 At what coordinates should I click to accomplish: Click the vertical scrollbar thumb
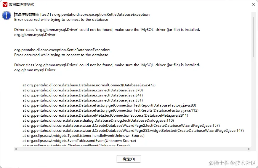tap(254, 36)
